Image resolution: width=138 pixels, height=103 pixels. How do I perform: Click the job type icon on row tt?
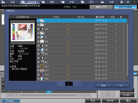[x=38, y=37]
